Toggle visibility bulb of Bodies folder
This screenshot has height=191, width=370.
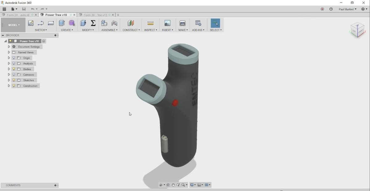click(14, 69)
